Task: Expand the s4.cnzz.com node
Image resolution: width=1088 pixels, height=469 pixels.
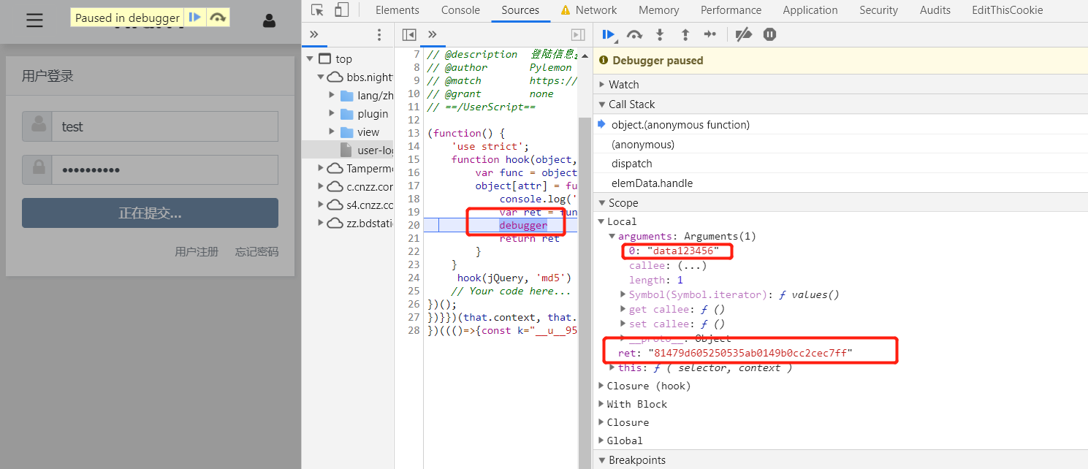Action: (321, 205)
